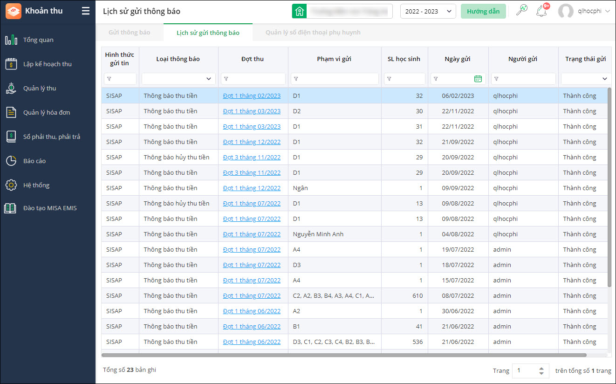The height and width of the screenshot is (384, 616).
Task: Click the Đợt thu filter text box
Action: (253, 79)
